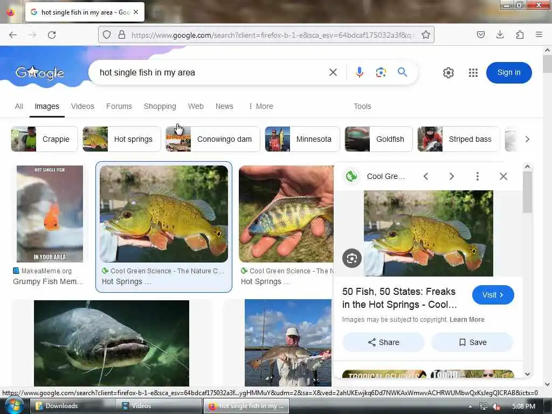552x414 pixels.
Task: Open the Learn More copyright link
Action: coord(467,320)
